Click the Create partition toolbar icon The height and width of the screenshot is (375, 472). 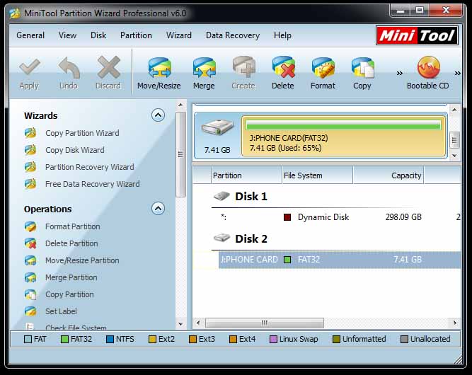243,67
